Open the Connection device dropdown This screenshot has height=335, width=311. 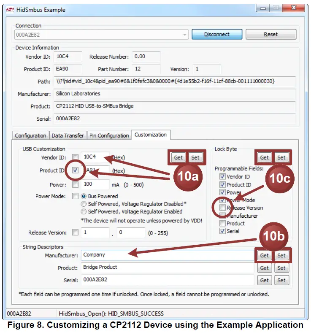pyautogui.click(x=102, y=35)
